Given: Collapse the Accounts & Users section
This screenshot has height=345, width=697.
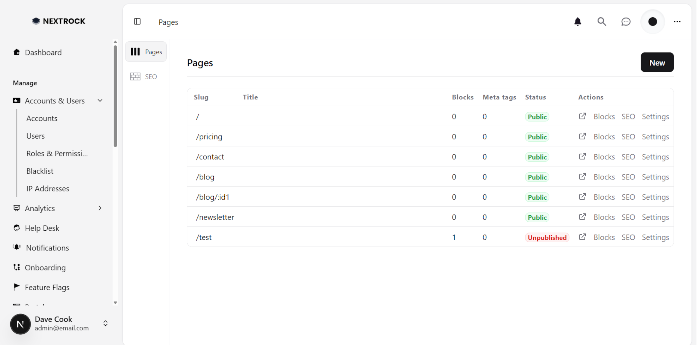Looking at the screenshot, I should (100, 100).
